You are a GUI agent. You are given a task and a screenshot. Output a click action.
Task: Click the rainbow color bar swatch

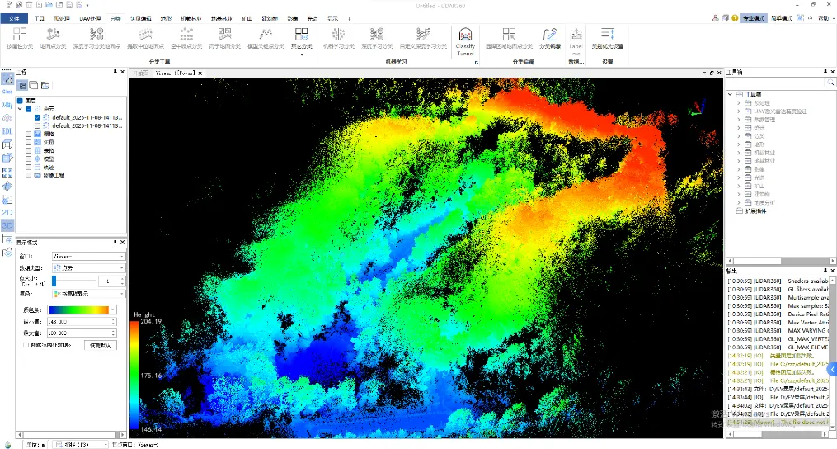(x=78, y=310)
